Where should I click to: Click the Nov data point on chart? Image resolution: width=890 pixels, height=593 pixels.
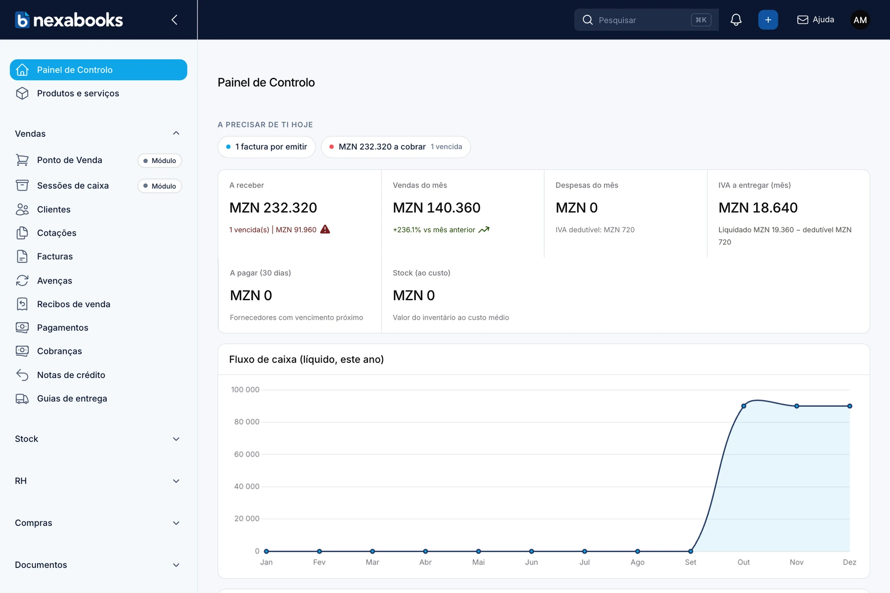(x=796, y=406)
